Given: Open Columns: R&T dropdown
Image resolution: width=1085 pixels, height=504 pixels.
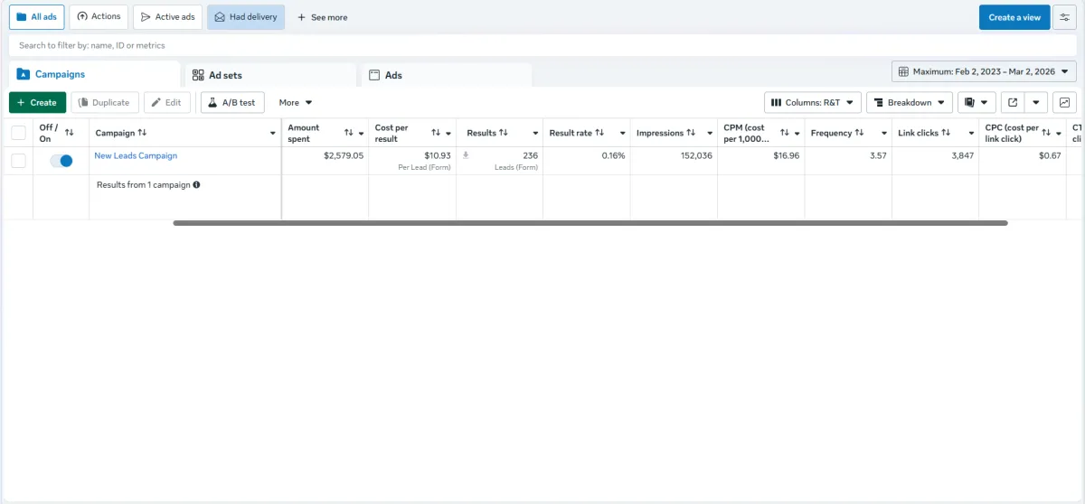Looking at the screenshot, I should (812, 103).
